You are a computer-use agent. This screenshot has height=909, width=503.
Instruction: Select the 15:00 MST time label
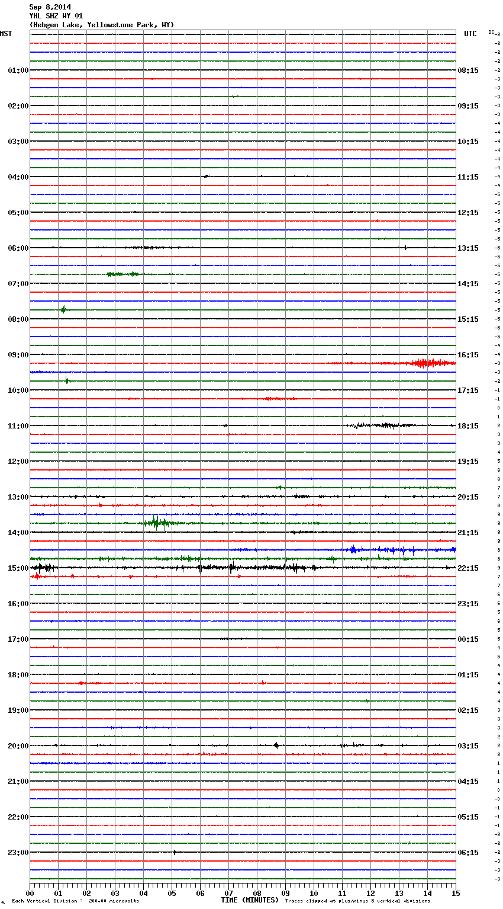pos(18,568)
